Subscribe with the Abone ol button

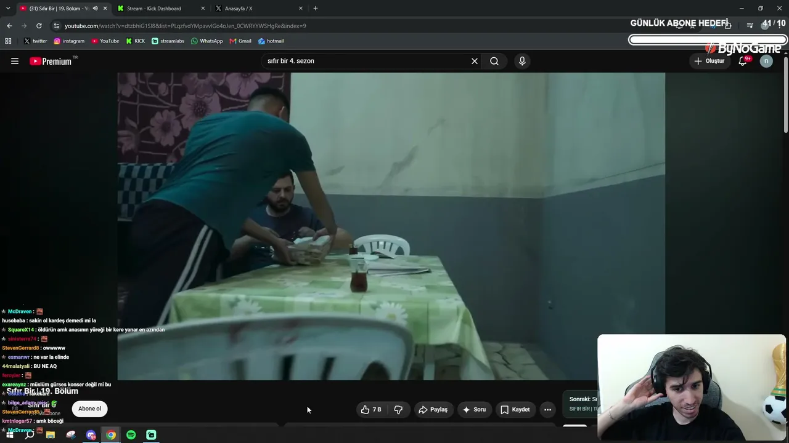click(x=89, y=409)
